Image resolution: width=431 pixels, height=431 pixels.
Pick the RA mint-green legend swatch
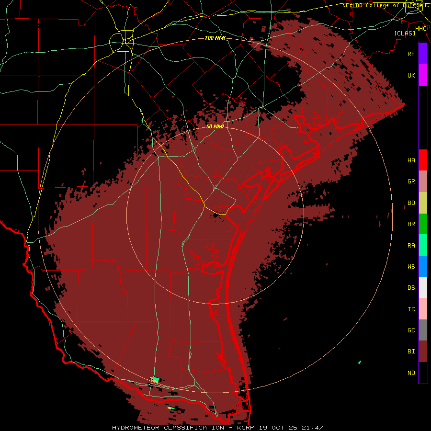[423, 245]
